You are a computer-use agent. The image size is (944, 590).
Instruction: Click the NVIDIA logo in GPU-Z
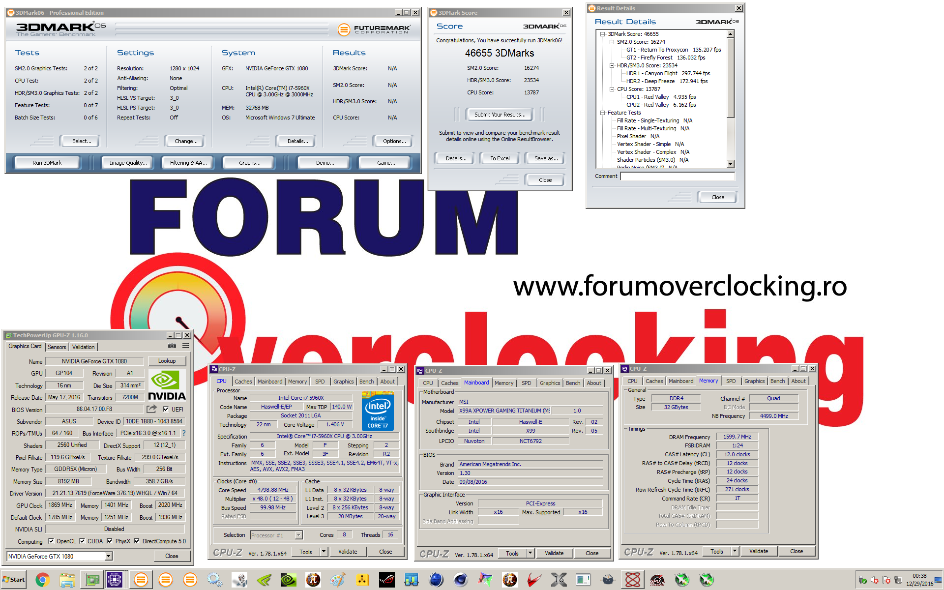[167, 385]
